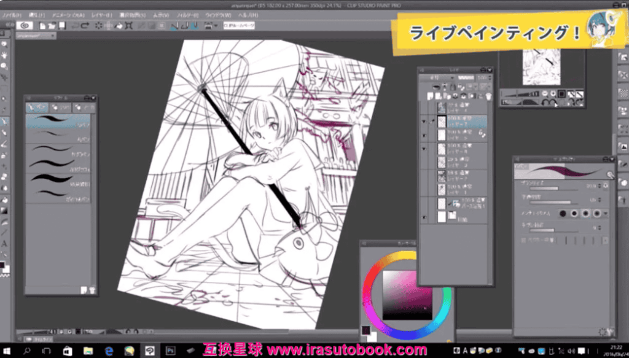This screenshot has height=358, width=629.
Task: Toggle visibility eye of the selected highlighted layer
Action: point(424,121)
